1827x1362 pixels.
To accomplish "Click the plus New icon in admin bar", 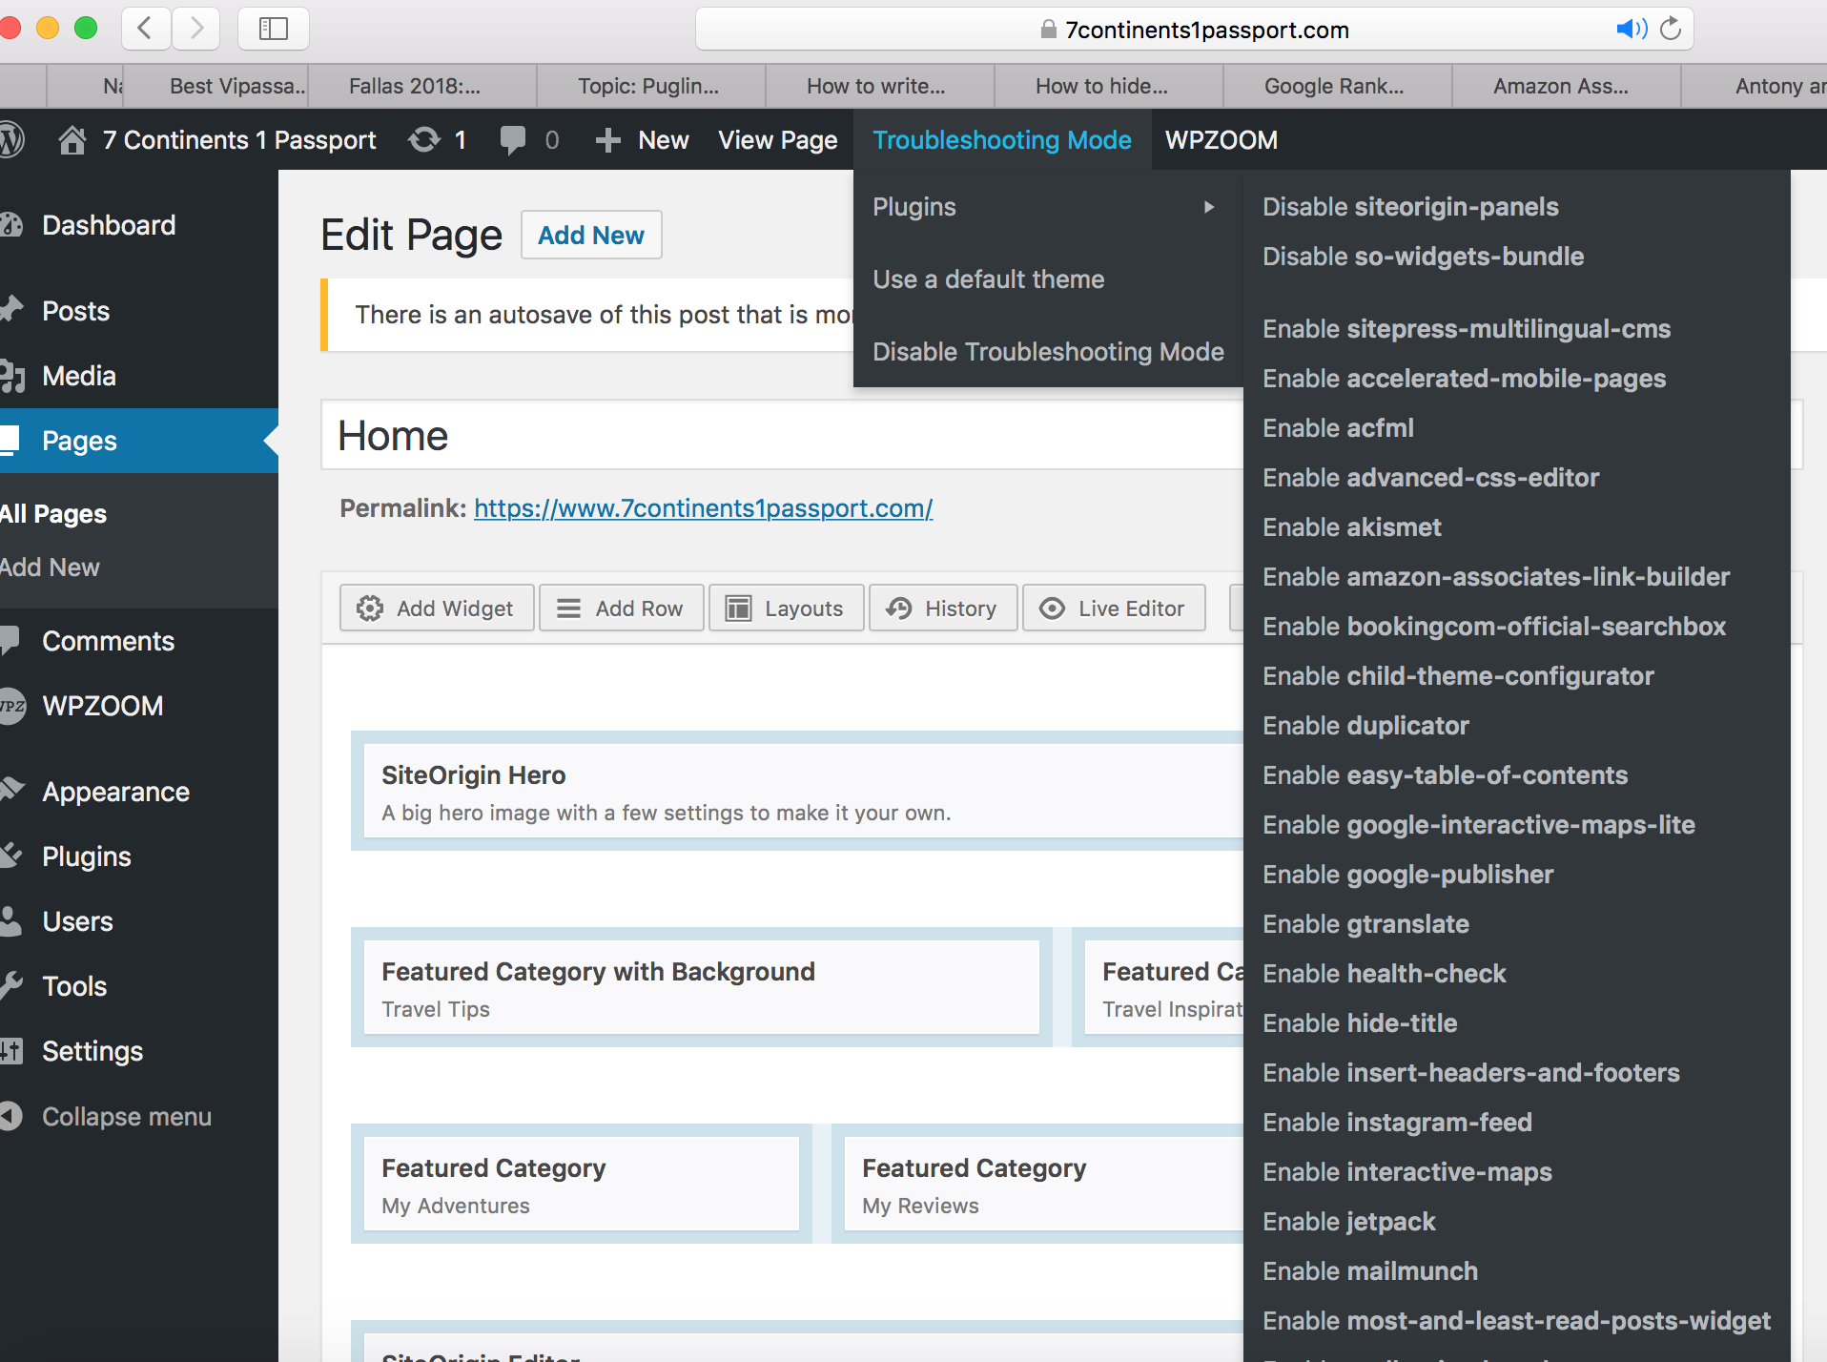I will (607, 140).
